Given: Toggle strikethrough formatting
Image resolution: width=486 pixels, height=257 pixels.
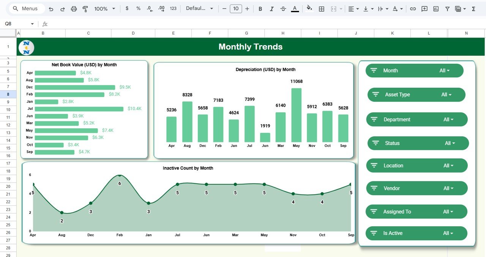Looking at the screenshot, I should 283,9.
